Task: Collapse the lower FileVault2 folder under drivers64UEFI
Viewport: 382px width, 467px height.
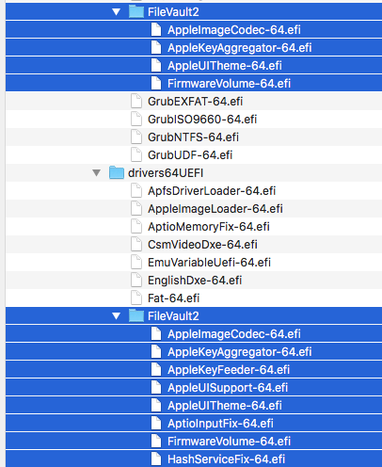Action: pyautogui.click(x=117, y=316)
